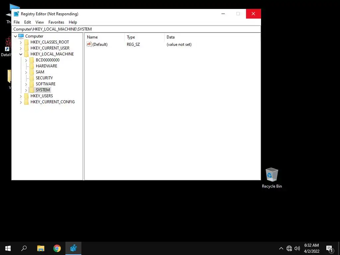
Task: Open File Explorer from taskbar
Action: pos(41,248)
